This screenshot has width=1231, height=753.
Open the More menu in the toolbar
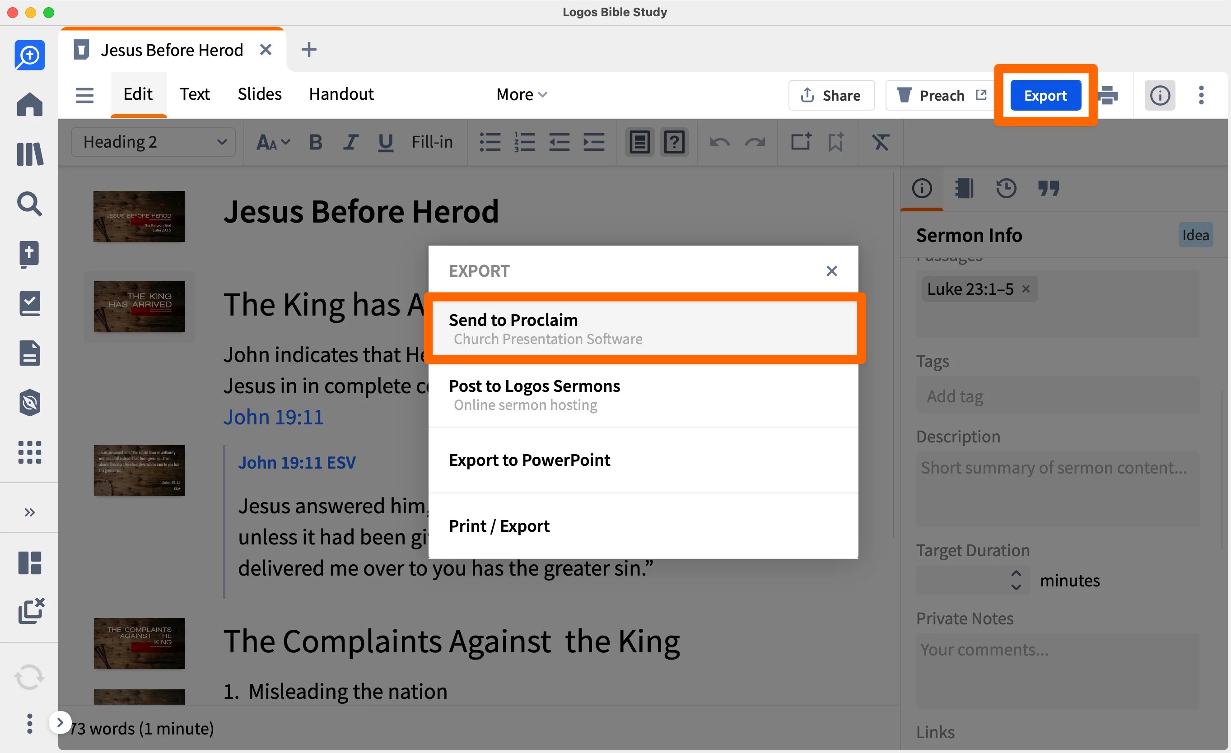coord(521,94)
